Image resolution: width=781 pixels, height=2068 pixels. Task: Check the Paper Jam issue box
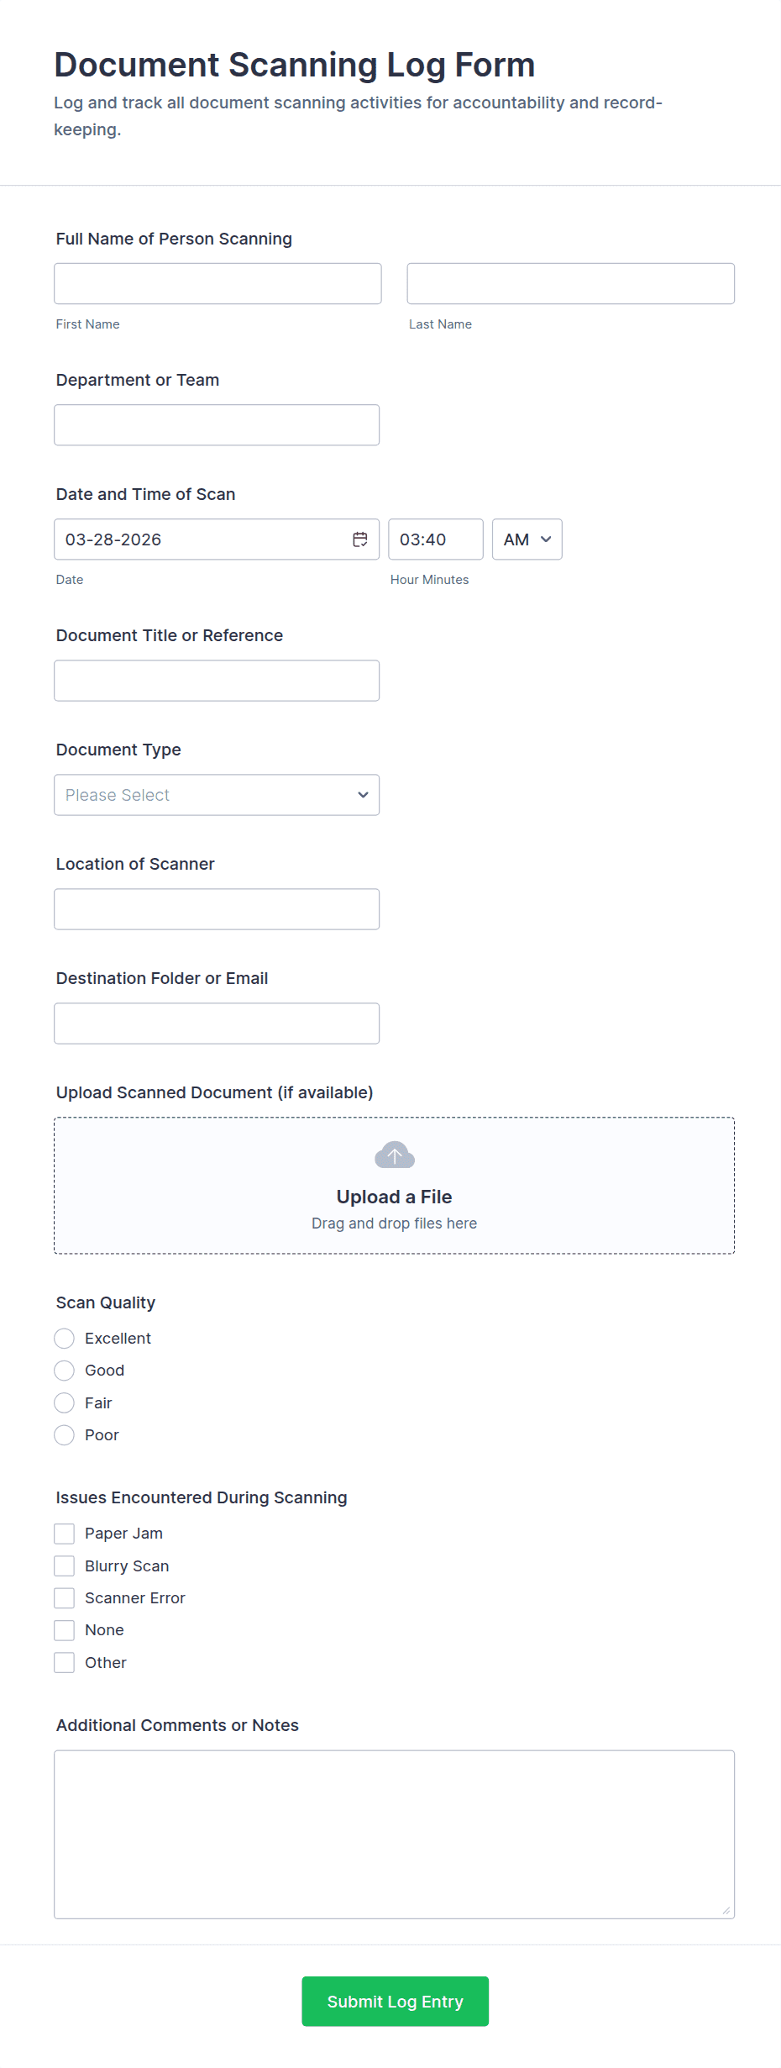65,1534
